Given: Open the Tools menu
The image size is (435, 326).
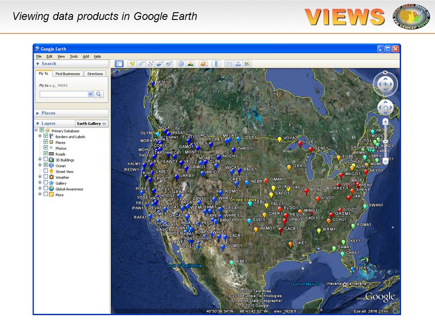Looking at the screenshot, I should 74,57.
